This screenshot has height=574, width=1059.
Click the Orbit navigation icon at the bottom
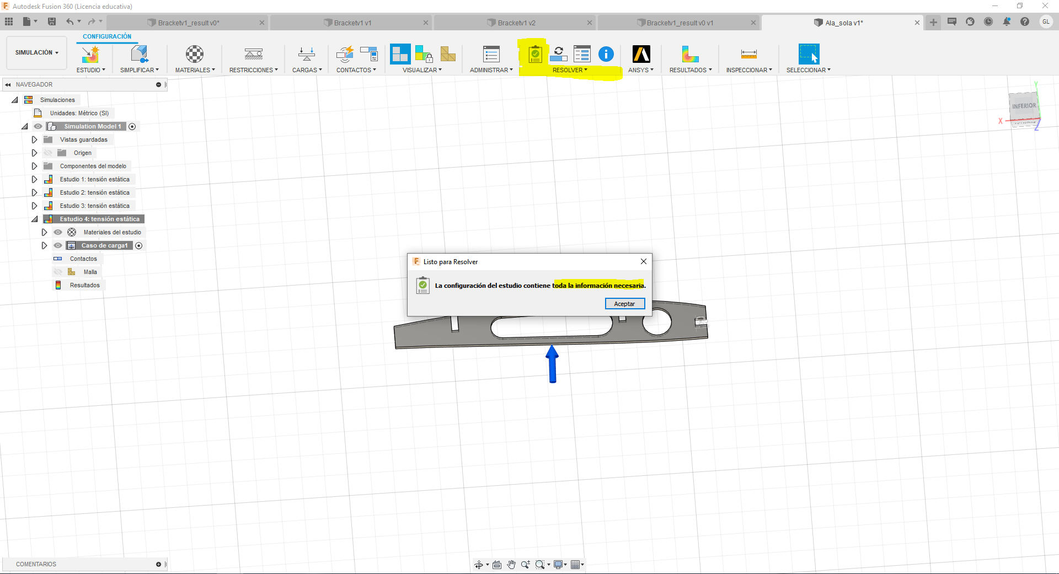coord(479,565)
